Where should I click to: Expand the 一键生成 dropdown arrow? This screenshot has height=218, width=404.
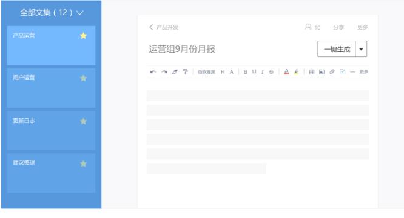click(x=361, y=49)
